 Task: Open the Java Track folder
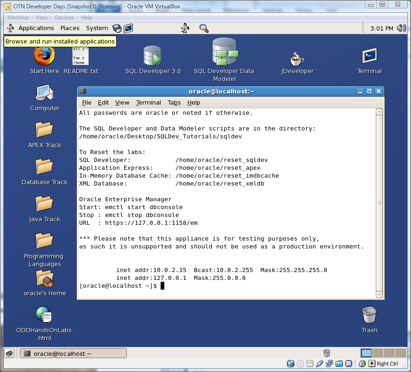point(44,203)
